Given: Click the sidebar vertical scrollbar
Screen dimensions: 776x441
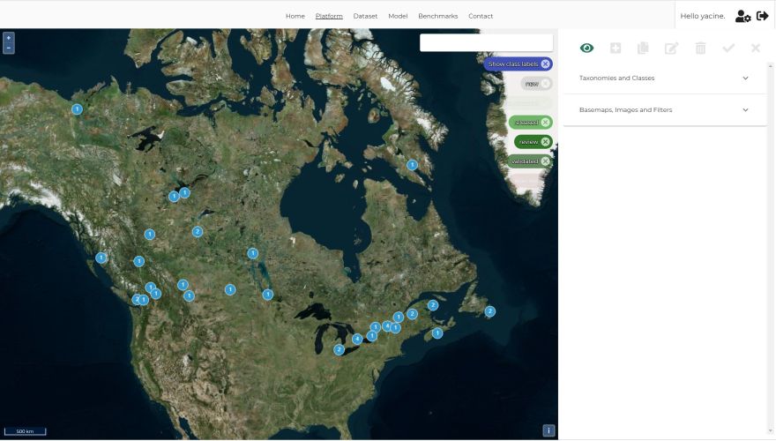Looking at the screenshot, I should point(771,248).
